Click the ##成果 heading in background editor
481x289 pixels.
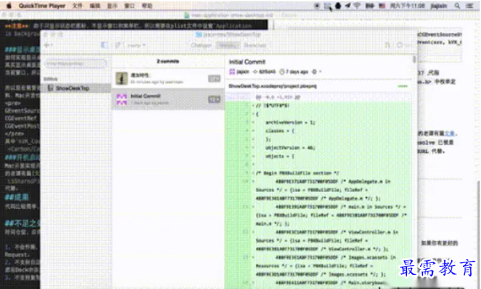point(17,197)
